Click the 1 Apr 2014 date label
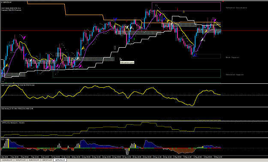The image size is (268, 162). pyautogui.click(x=4, y=157)
